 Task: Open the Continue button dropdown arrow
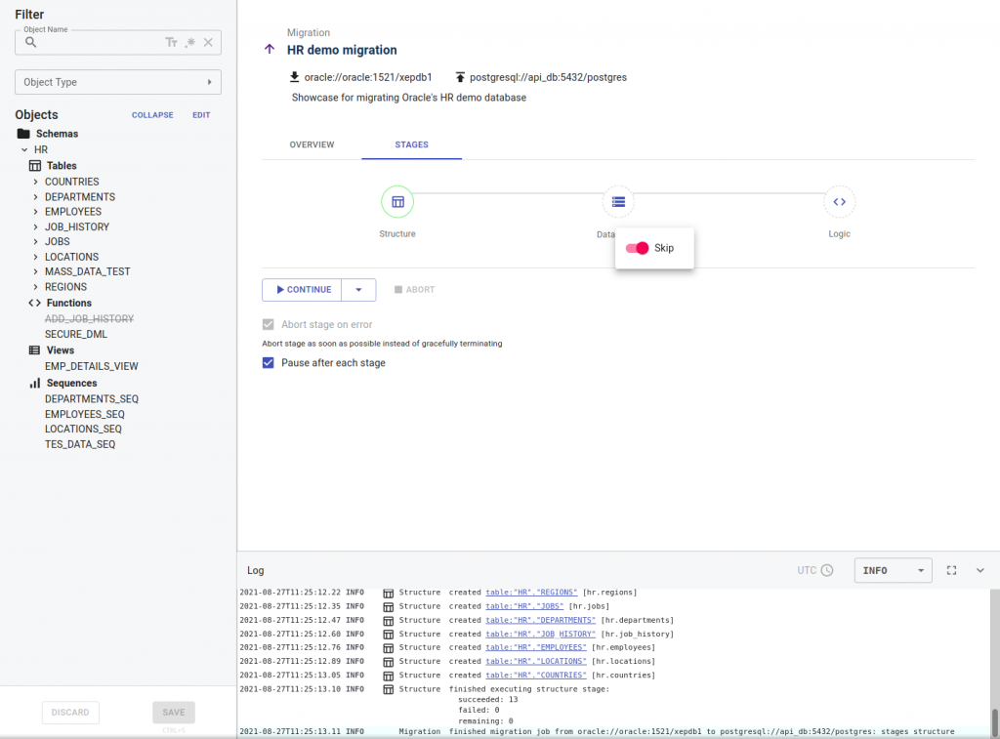[358, 290]
